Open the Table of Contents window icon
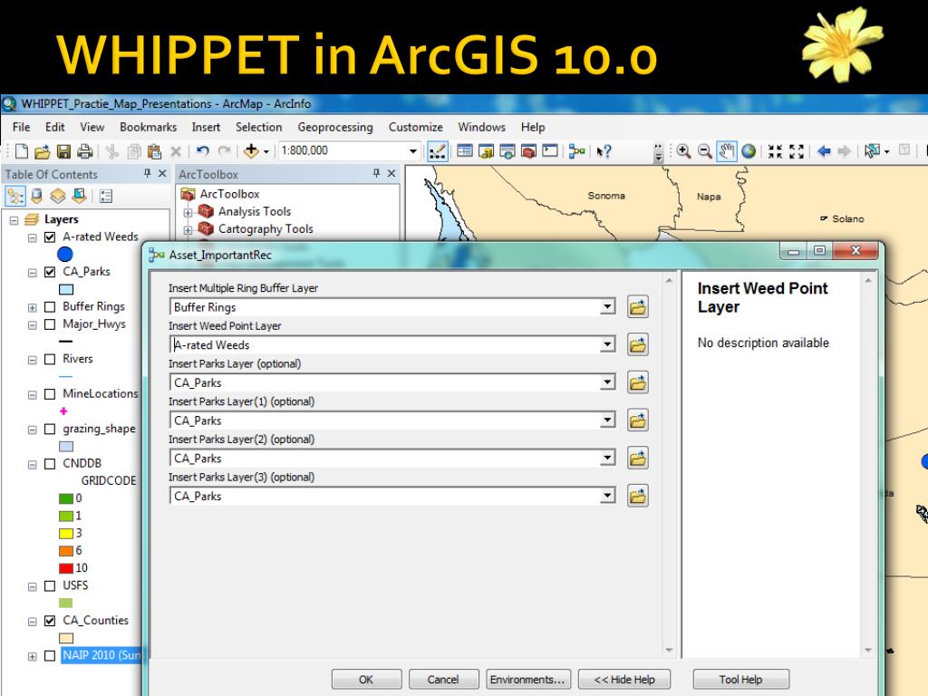The width and height of the screenshot is (928, 696). pyautogui.click(x=465, y=151)
